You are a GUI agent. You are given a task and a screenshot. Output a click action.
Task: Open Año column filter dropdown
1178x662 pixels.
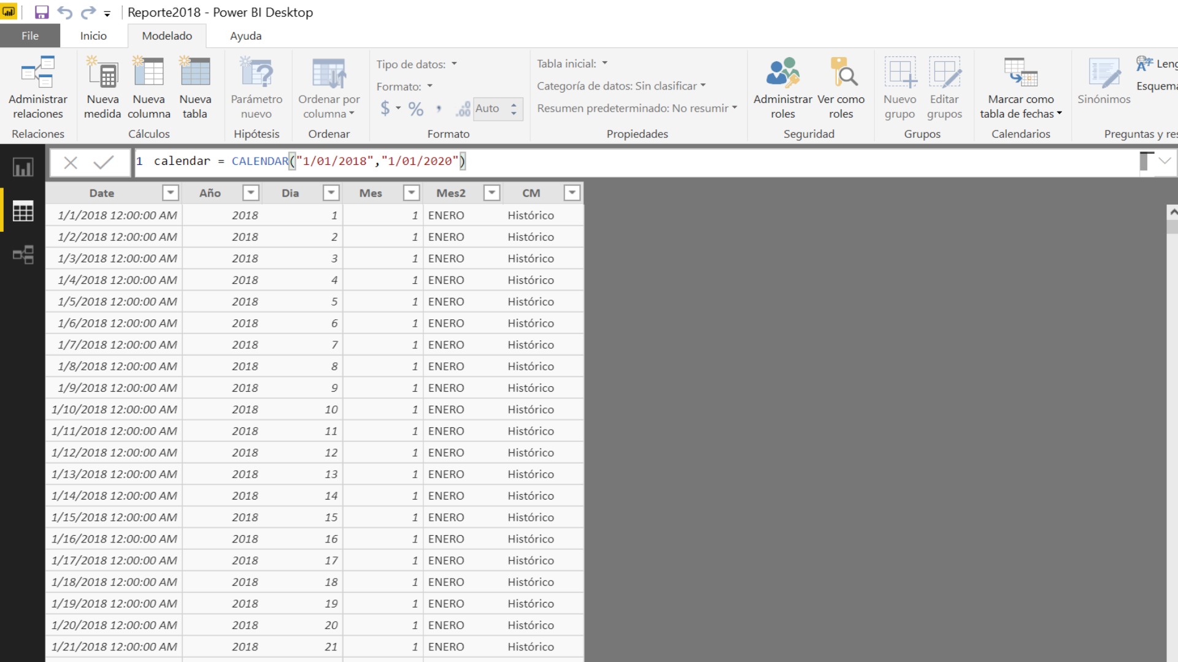coord(250,193)
